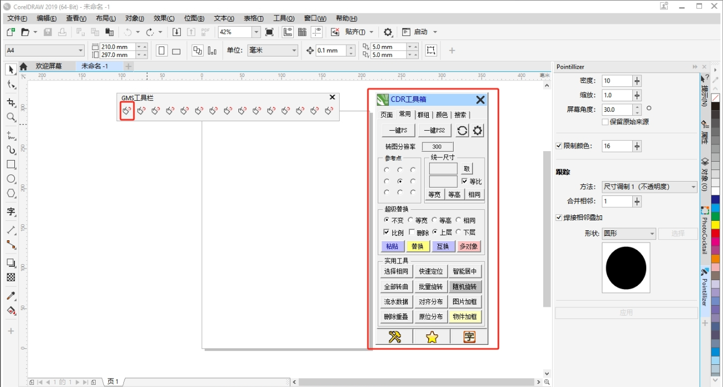
Task: Select the Drop Shadow tool
Action: [11, 262]
